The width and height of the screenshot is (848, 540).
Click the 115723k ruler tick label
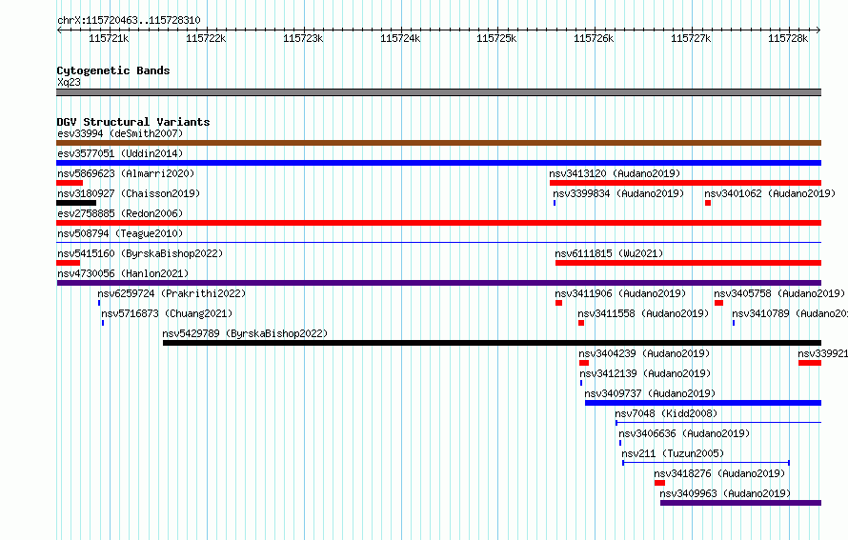(303, 38)
